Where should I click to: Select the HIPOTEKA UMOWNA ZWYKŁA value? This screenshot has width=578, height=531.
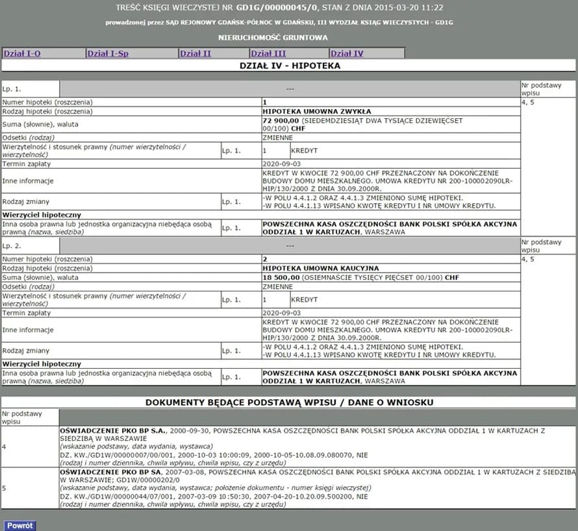tap(316, 112)
